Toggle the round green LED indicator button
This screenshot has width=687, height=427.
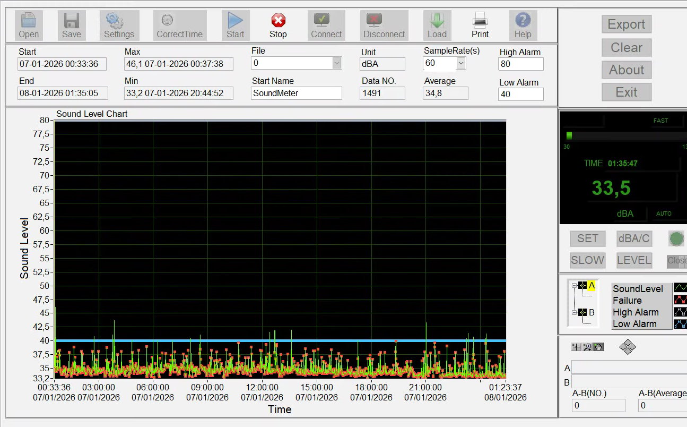pyautogui.click(x=676, y=238)
